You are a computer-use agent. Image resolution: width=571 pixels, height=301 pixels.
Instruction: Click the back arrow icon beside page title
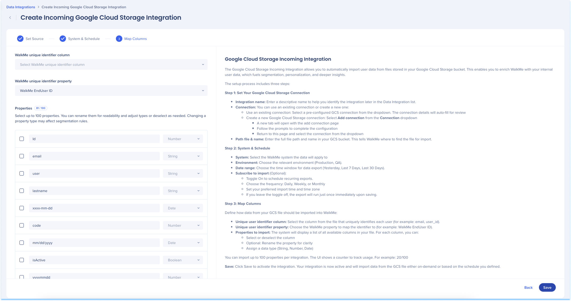(x=10, y=18)
